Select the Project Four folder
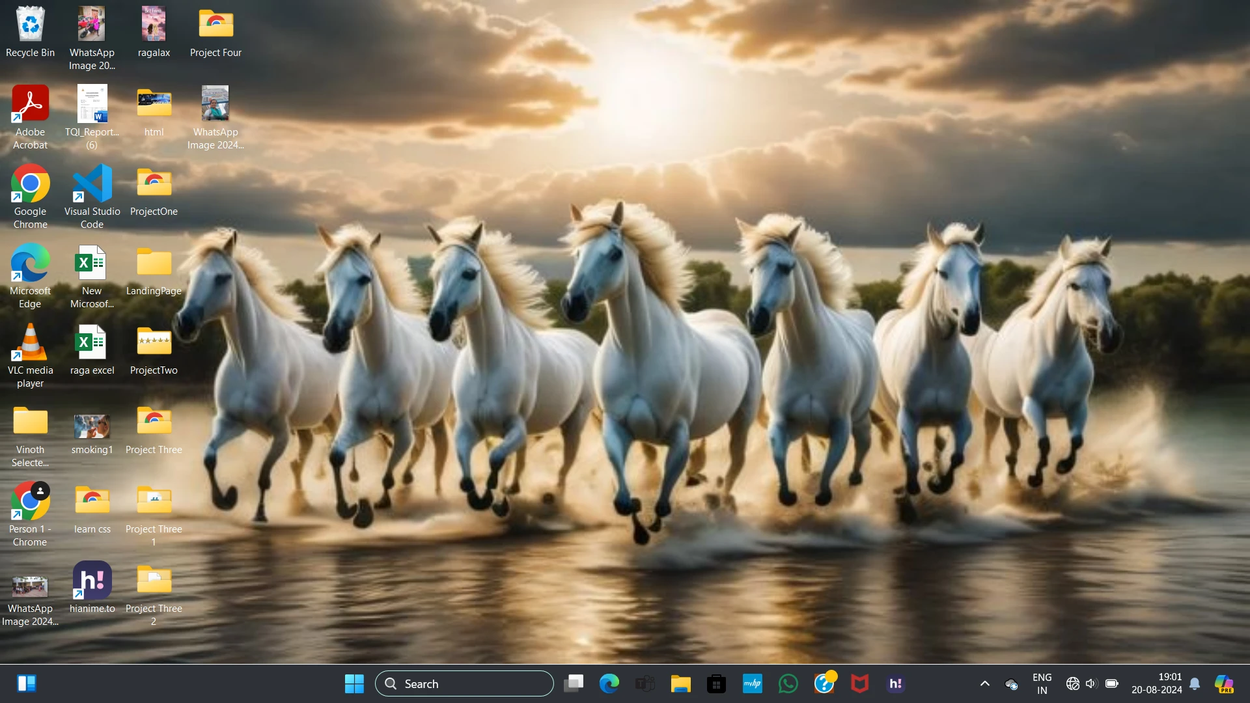The height and width of the screenshot is (703, 1250). [215, 33]
